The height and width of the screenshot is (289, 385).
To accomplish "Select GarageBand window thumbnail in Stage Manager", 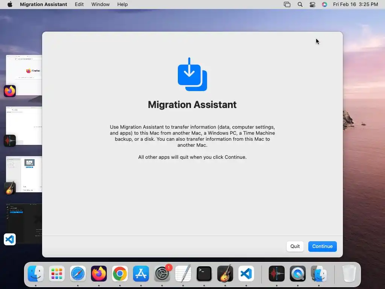I will pyautogui.click(x=24, y=174).
